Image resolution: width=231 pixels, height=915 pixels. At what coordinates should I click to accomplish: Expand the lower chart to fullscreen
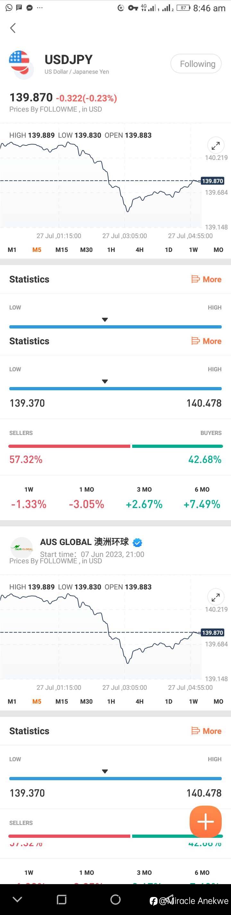coord(215,597)
